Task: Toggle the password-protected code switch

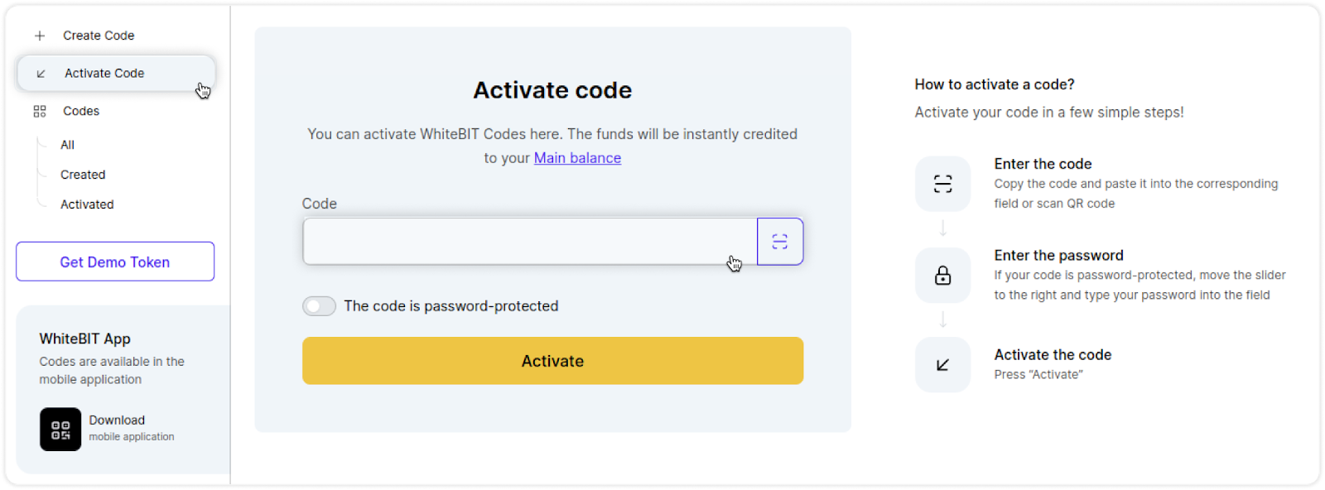Action: [319, 306]
